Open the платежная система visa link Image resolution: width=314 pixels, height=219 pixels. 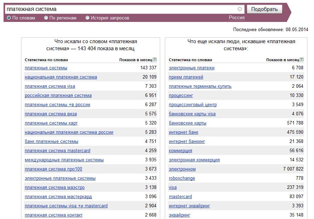pos(50,86)
